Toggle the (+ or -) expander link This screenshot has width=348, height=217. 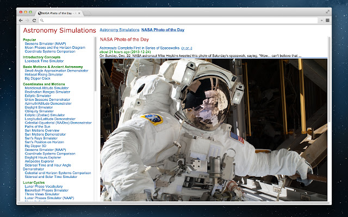(x=187, y=48)
